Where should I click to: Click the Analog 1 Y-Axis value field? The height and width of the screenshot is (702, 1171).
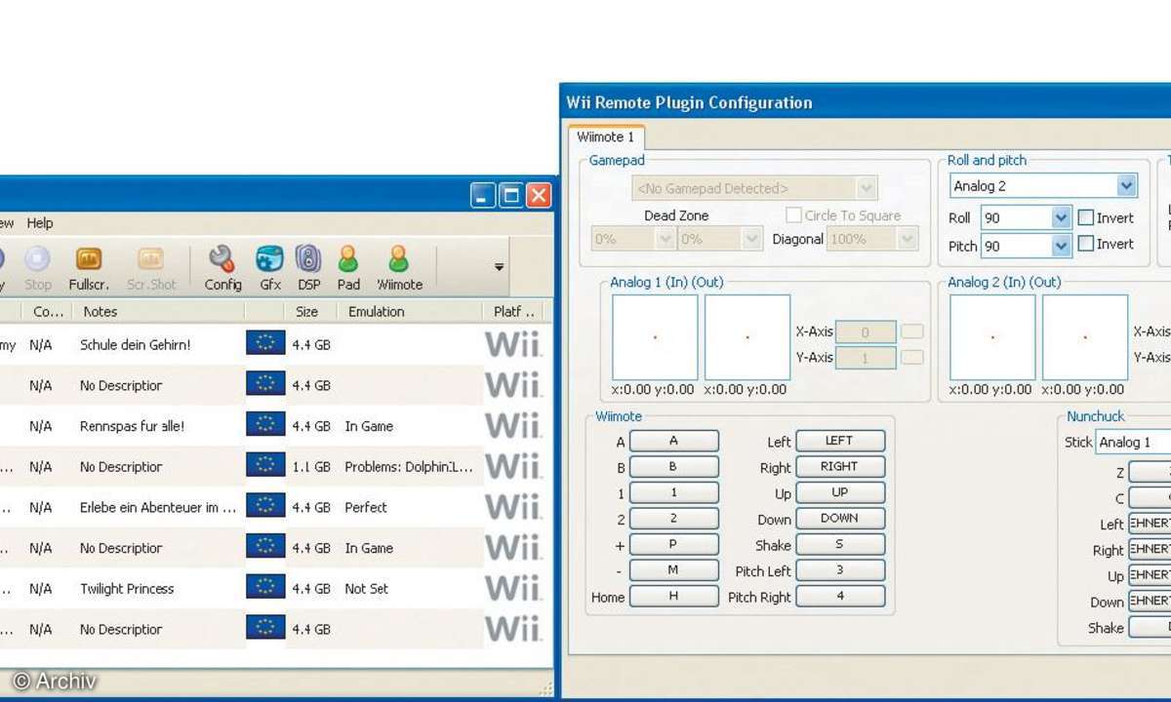[x=866, y=358]
